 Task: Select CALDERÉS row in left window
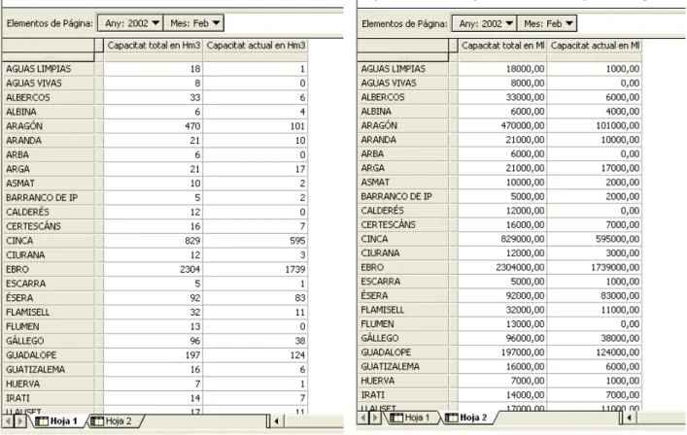(x=49, y=212)
